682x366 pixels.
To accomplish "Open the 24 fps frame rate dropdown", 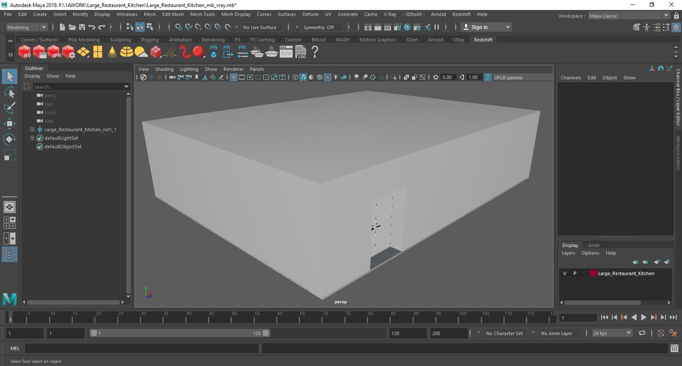I will 612,333.
